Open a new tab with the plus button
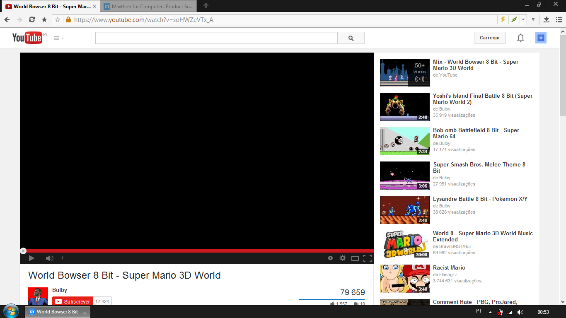 [206, 6]
